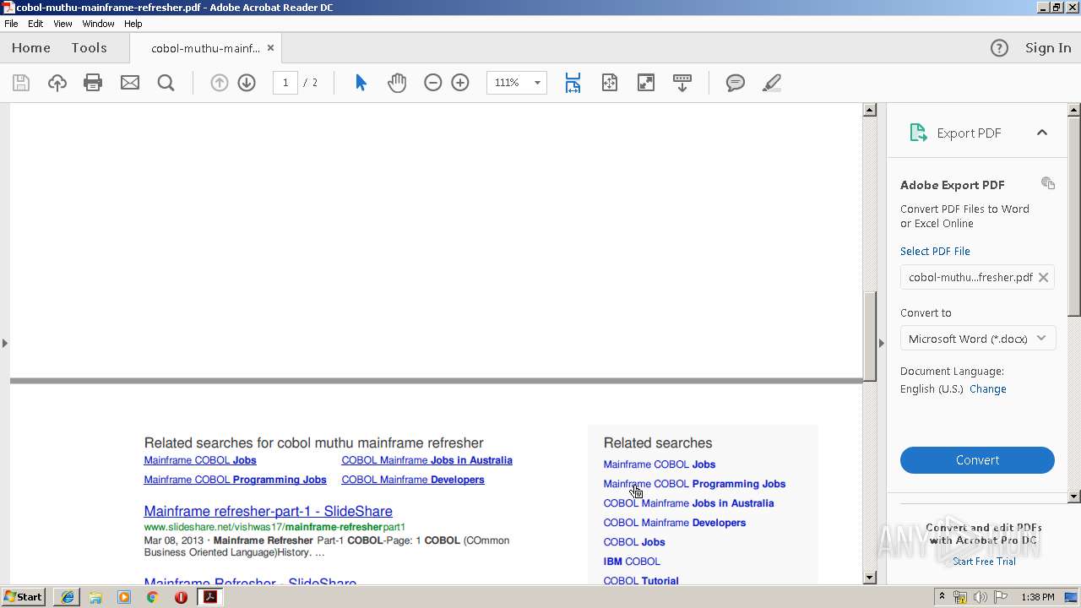Collapse the Export PDF panel chevron
The height and width of the screenshot is (608, 1081).
tap(1042, 133)
